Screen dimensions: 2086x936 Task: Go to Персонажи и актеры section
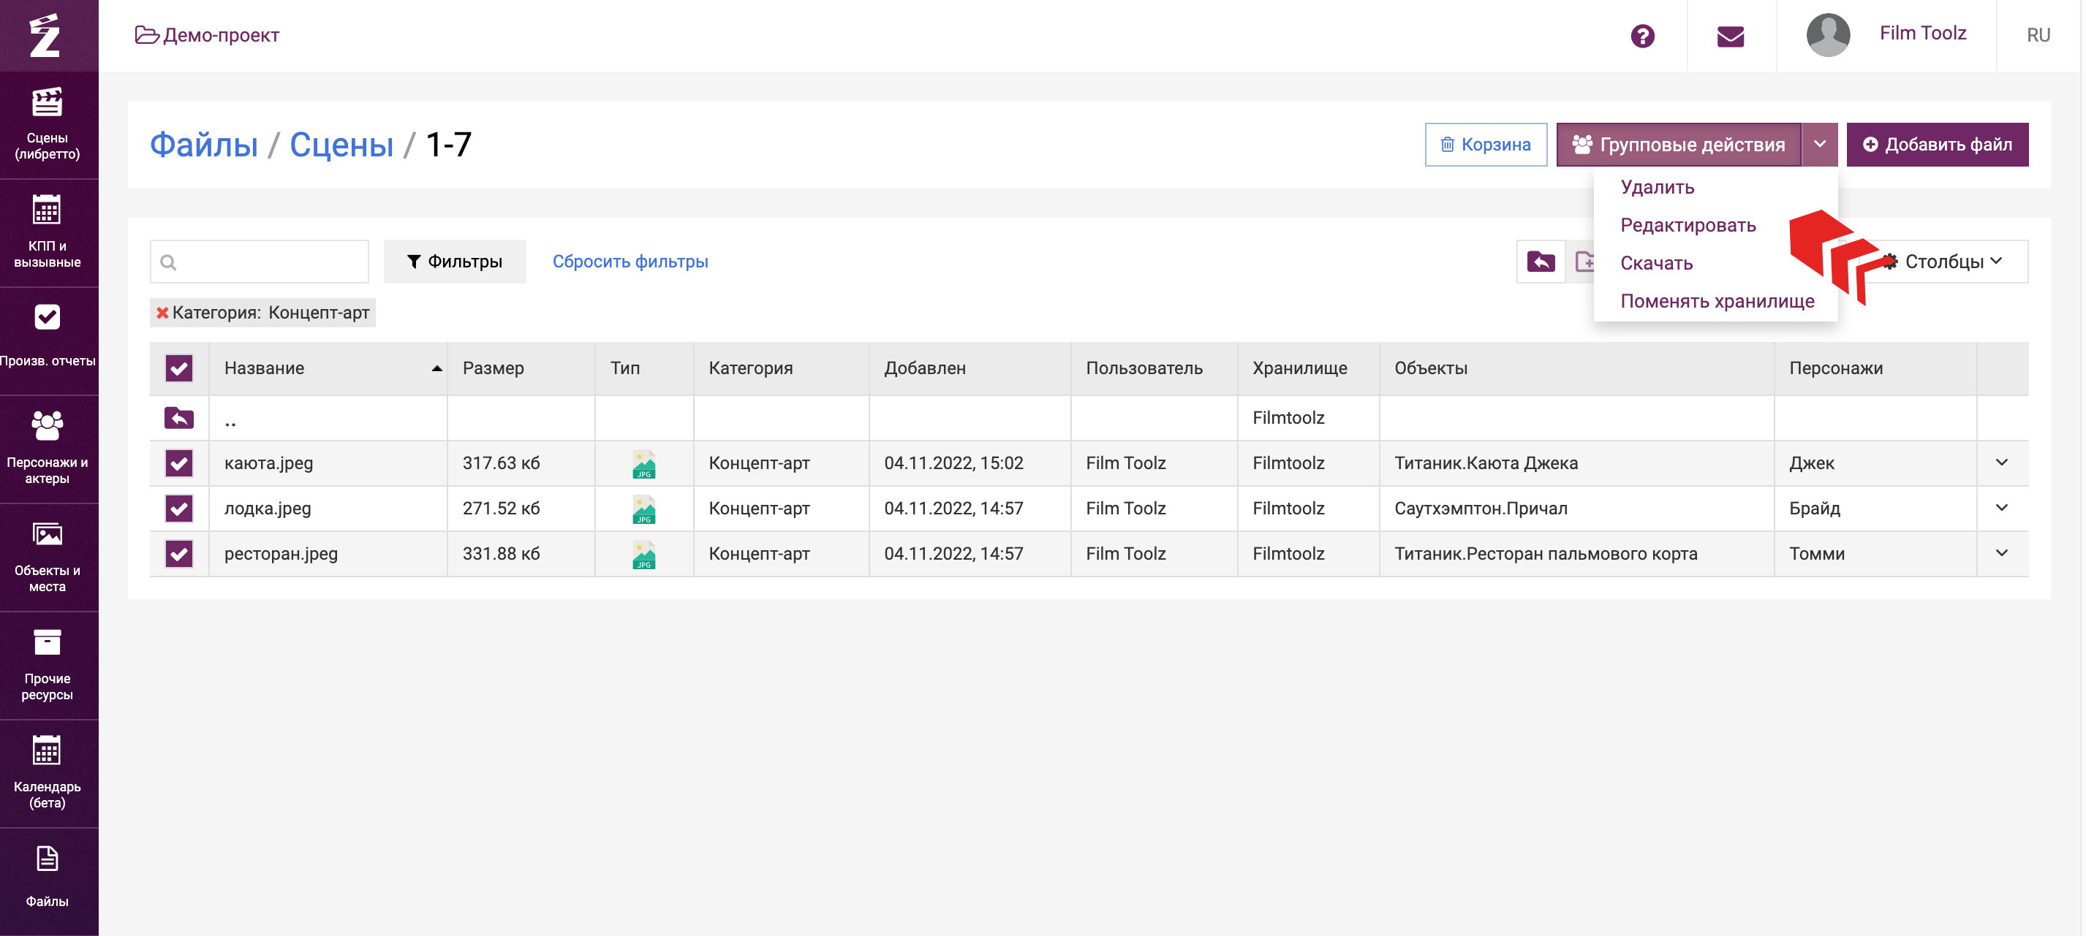pos(48,450)
